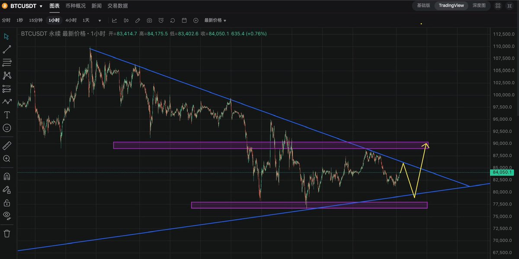Image resolution: width=519 pixels, height=259 pixels.
Task: Click the 635.4 (+0.76%) change value
Action: point(249,33)
